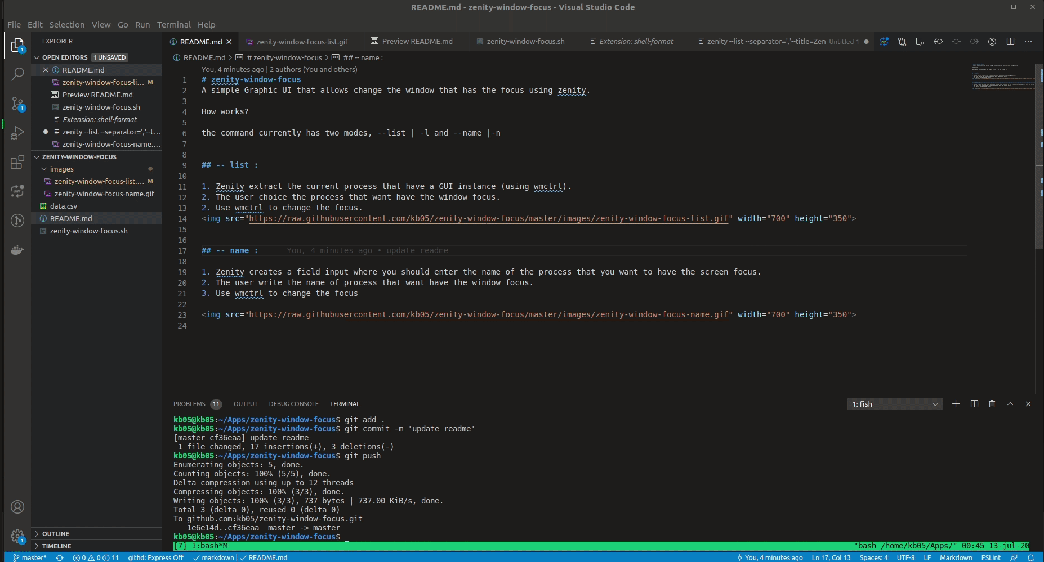Image resolution: width=1044 pixels, height=562 pixels.
Task: Switch to Preview README.md tab
Action: 417,42
